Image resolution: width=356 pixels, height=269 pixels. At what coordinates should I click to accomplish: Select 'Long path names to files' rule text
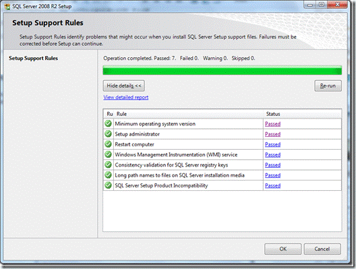(179, 175)
